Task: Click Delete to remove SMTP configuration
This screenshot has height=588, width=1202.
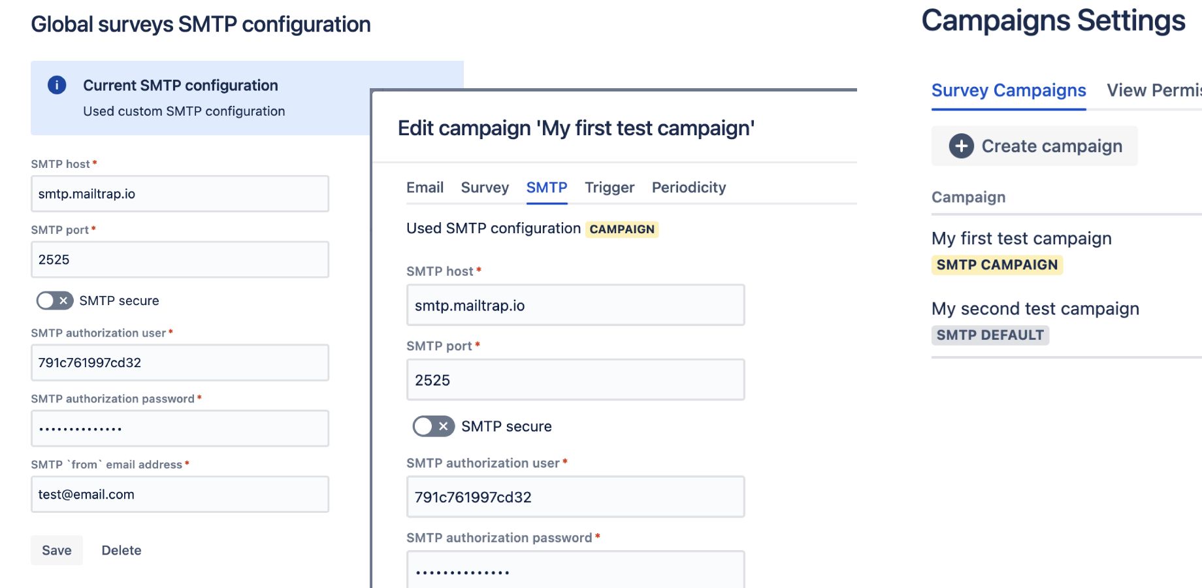Action: point(122,550)
